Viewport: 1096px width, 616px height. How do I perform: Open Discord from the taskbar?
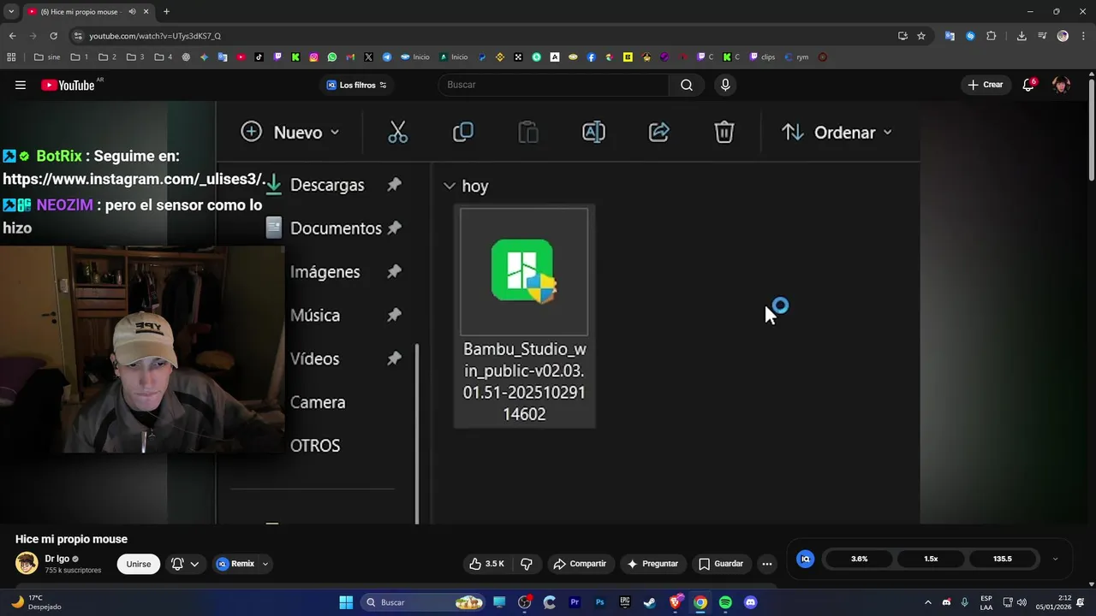tap(751, 602)
